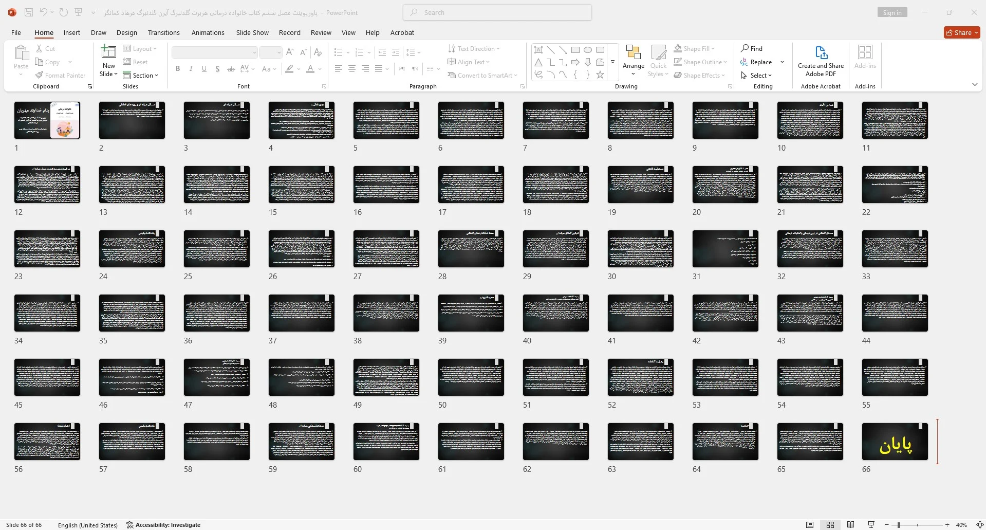Open Shape Fill dropdown

(695, 48)
